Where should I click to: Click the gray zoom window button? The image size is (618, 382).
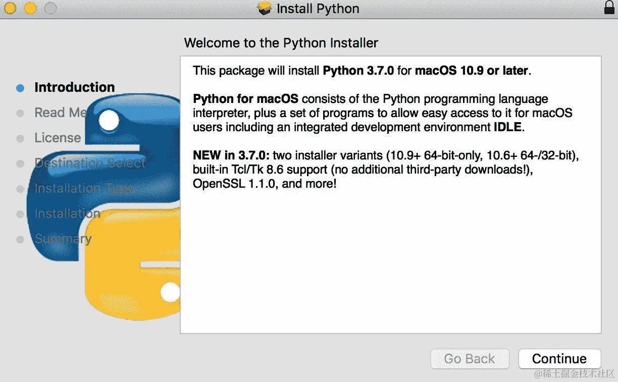(x=50, y=8)
